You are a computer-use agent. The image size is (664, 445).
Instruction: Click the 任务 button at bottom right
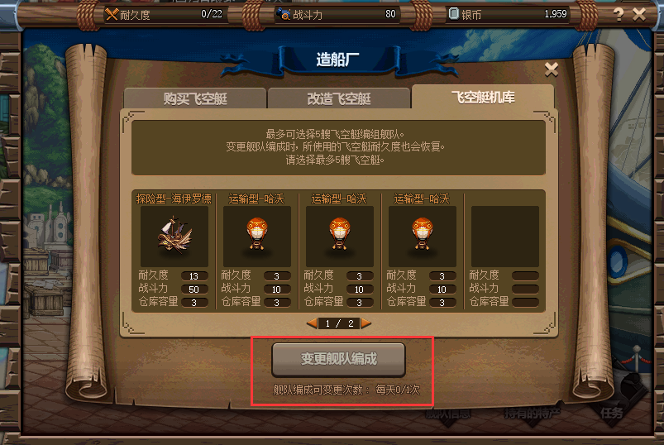[611, 413]
